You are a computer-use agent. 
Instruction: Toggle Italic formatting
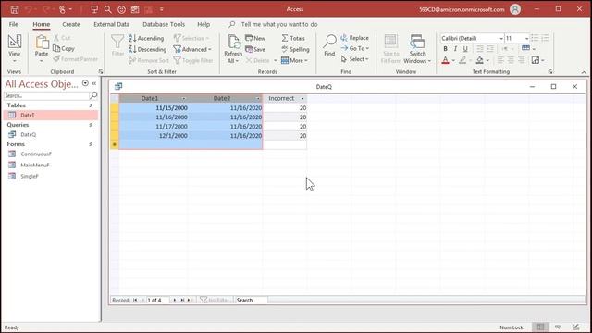click(455, 49)
